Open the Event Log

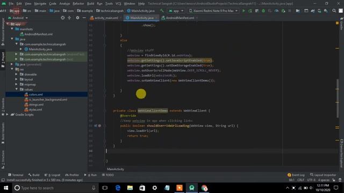pyautogui.click(x=296, y=175)
